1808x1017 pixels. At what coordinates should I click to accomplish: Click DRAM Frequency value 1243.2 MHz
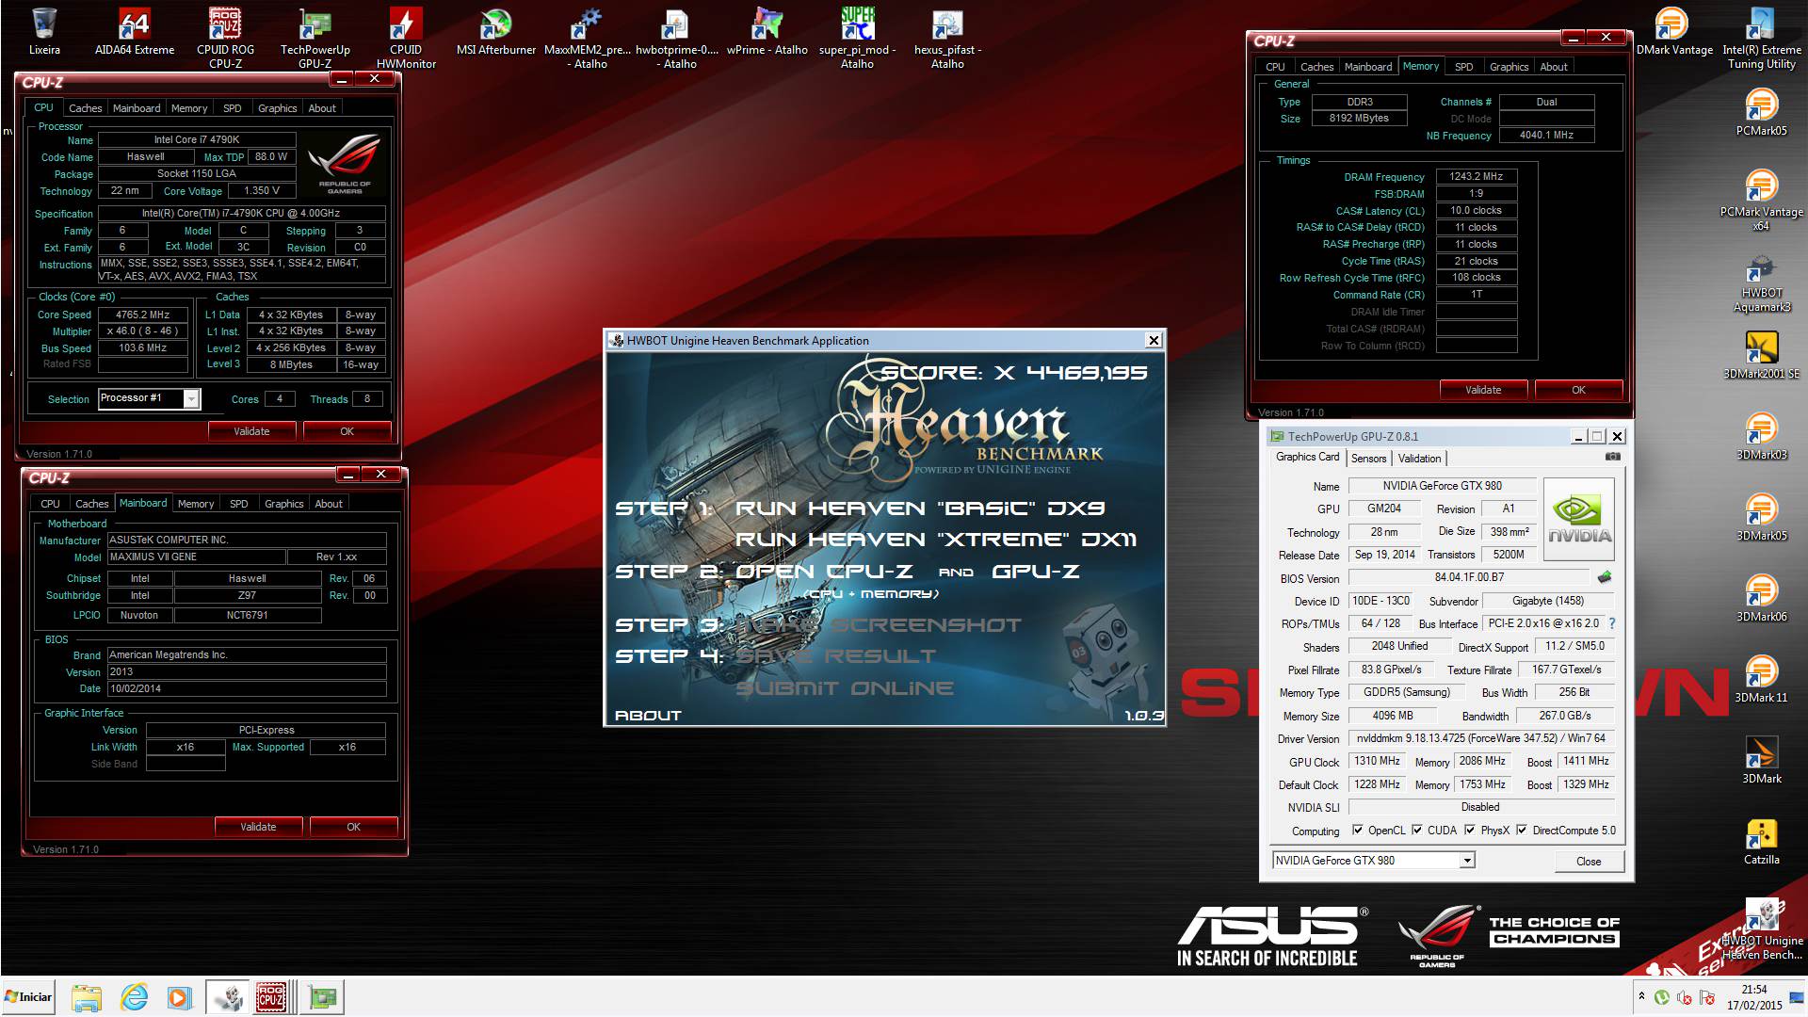tap(1476, 177)
